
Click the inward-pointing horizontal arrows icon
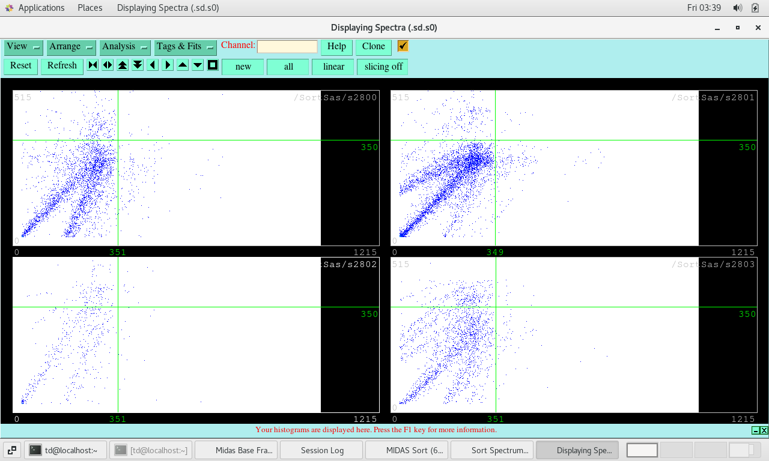pos(93,65)
